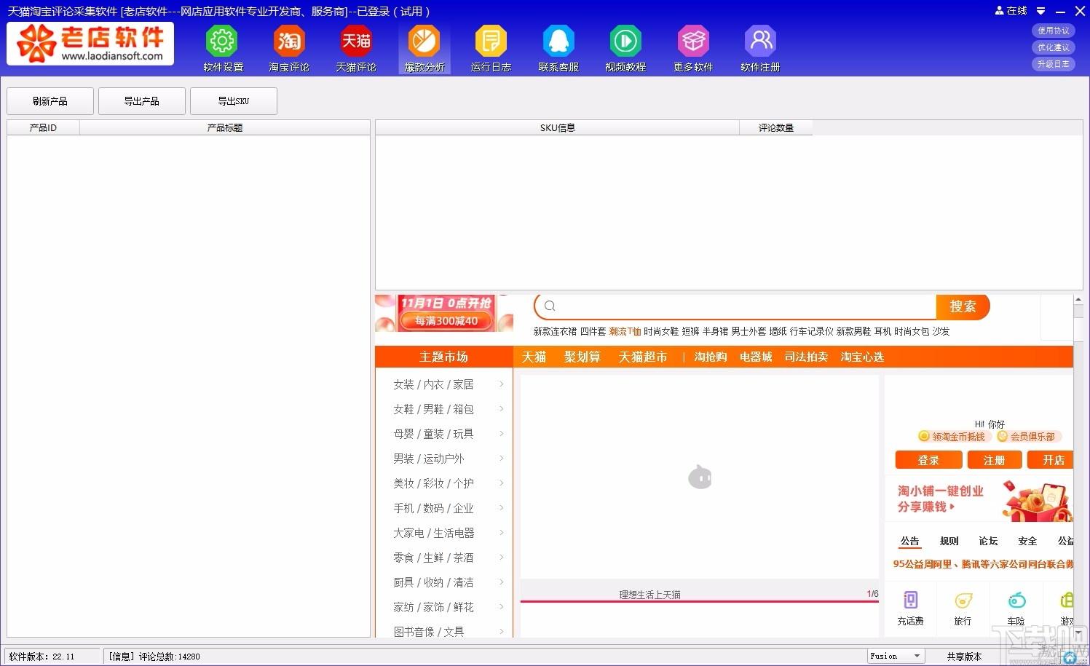Open 联系客服 QQ icon
The height and width of the screenshot is (666, 1090).
[558, 41]
